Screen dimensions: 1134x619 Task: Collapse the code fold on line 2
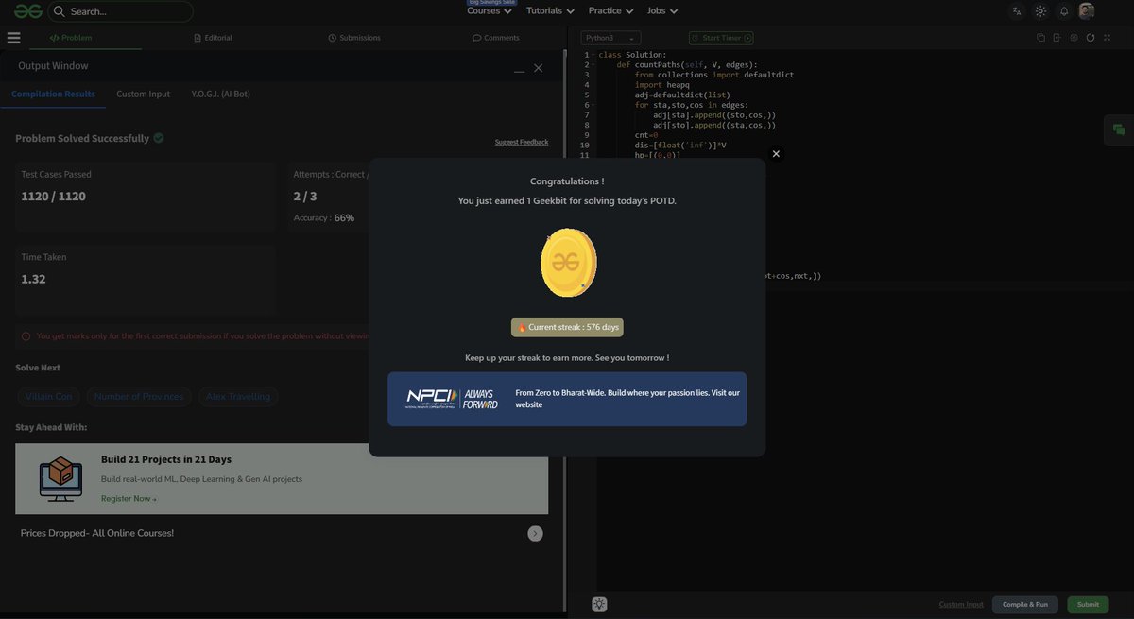click(593, 65)
